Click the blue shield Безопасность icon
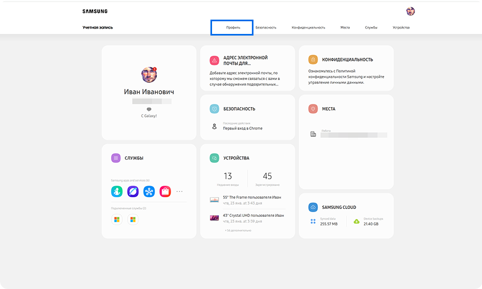This screenshot has width=482, height=289. pyautogui.click(x=214, y=109)
